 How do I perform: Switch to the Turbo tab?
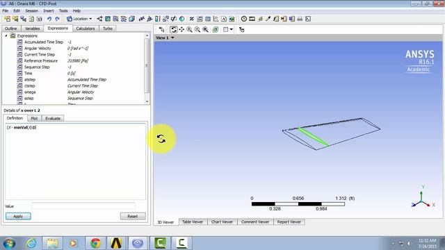click(108, 28)
